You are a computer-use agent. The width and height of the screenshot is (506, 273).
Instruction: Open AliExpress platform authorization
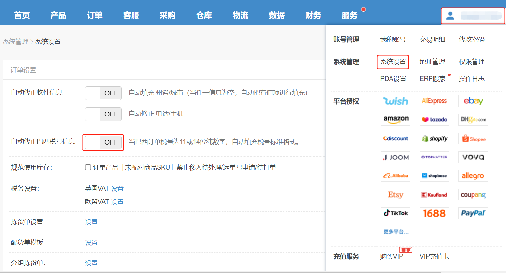[x=434, y=101]
